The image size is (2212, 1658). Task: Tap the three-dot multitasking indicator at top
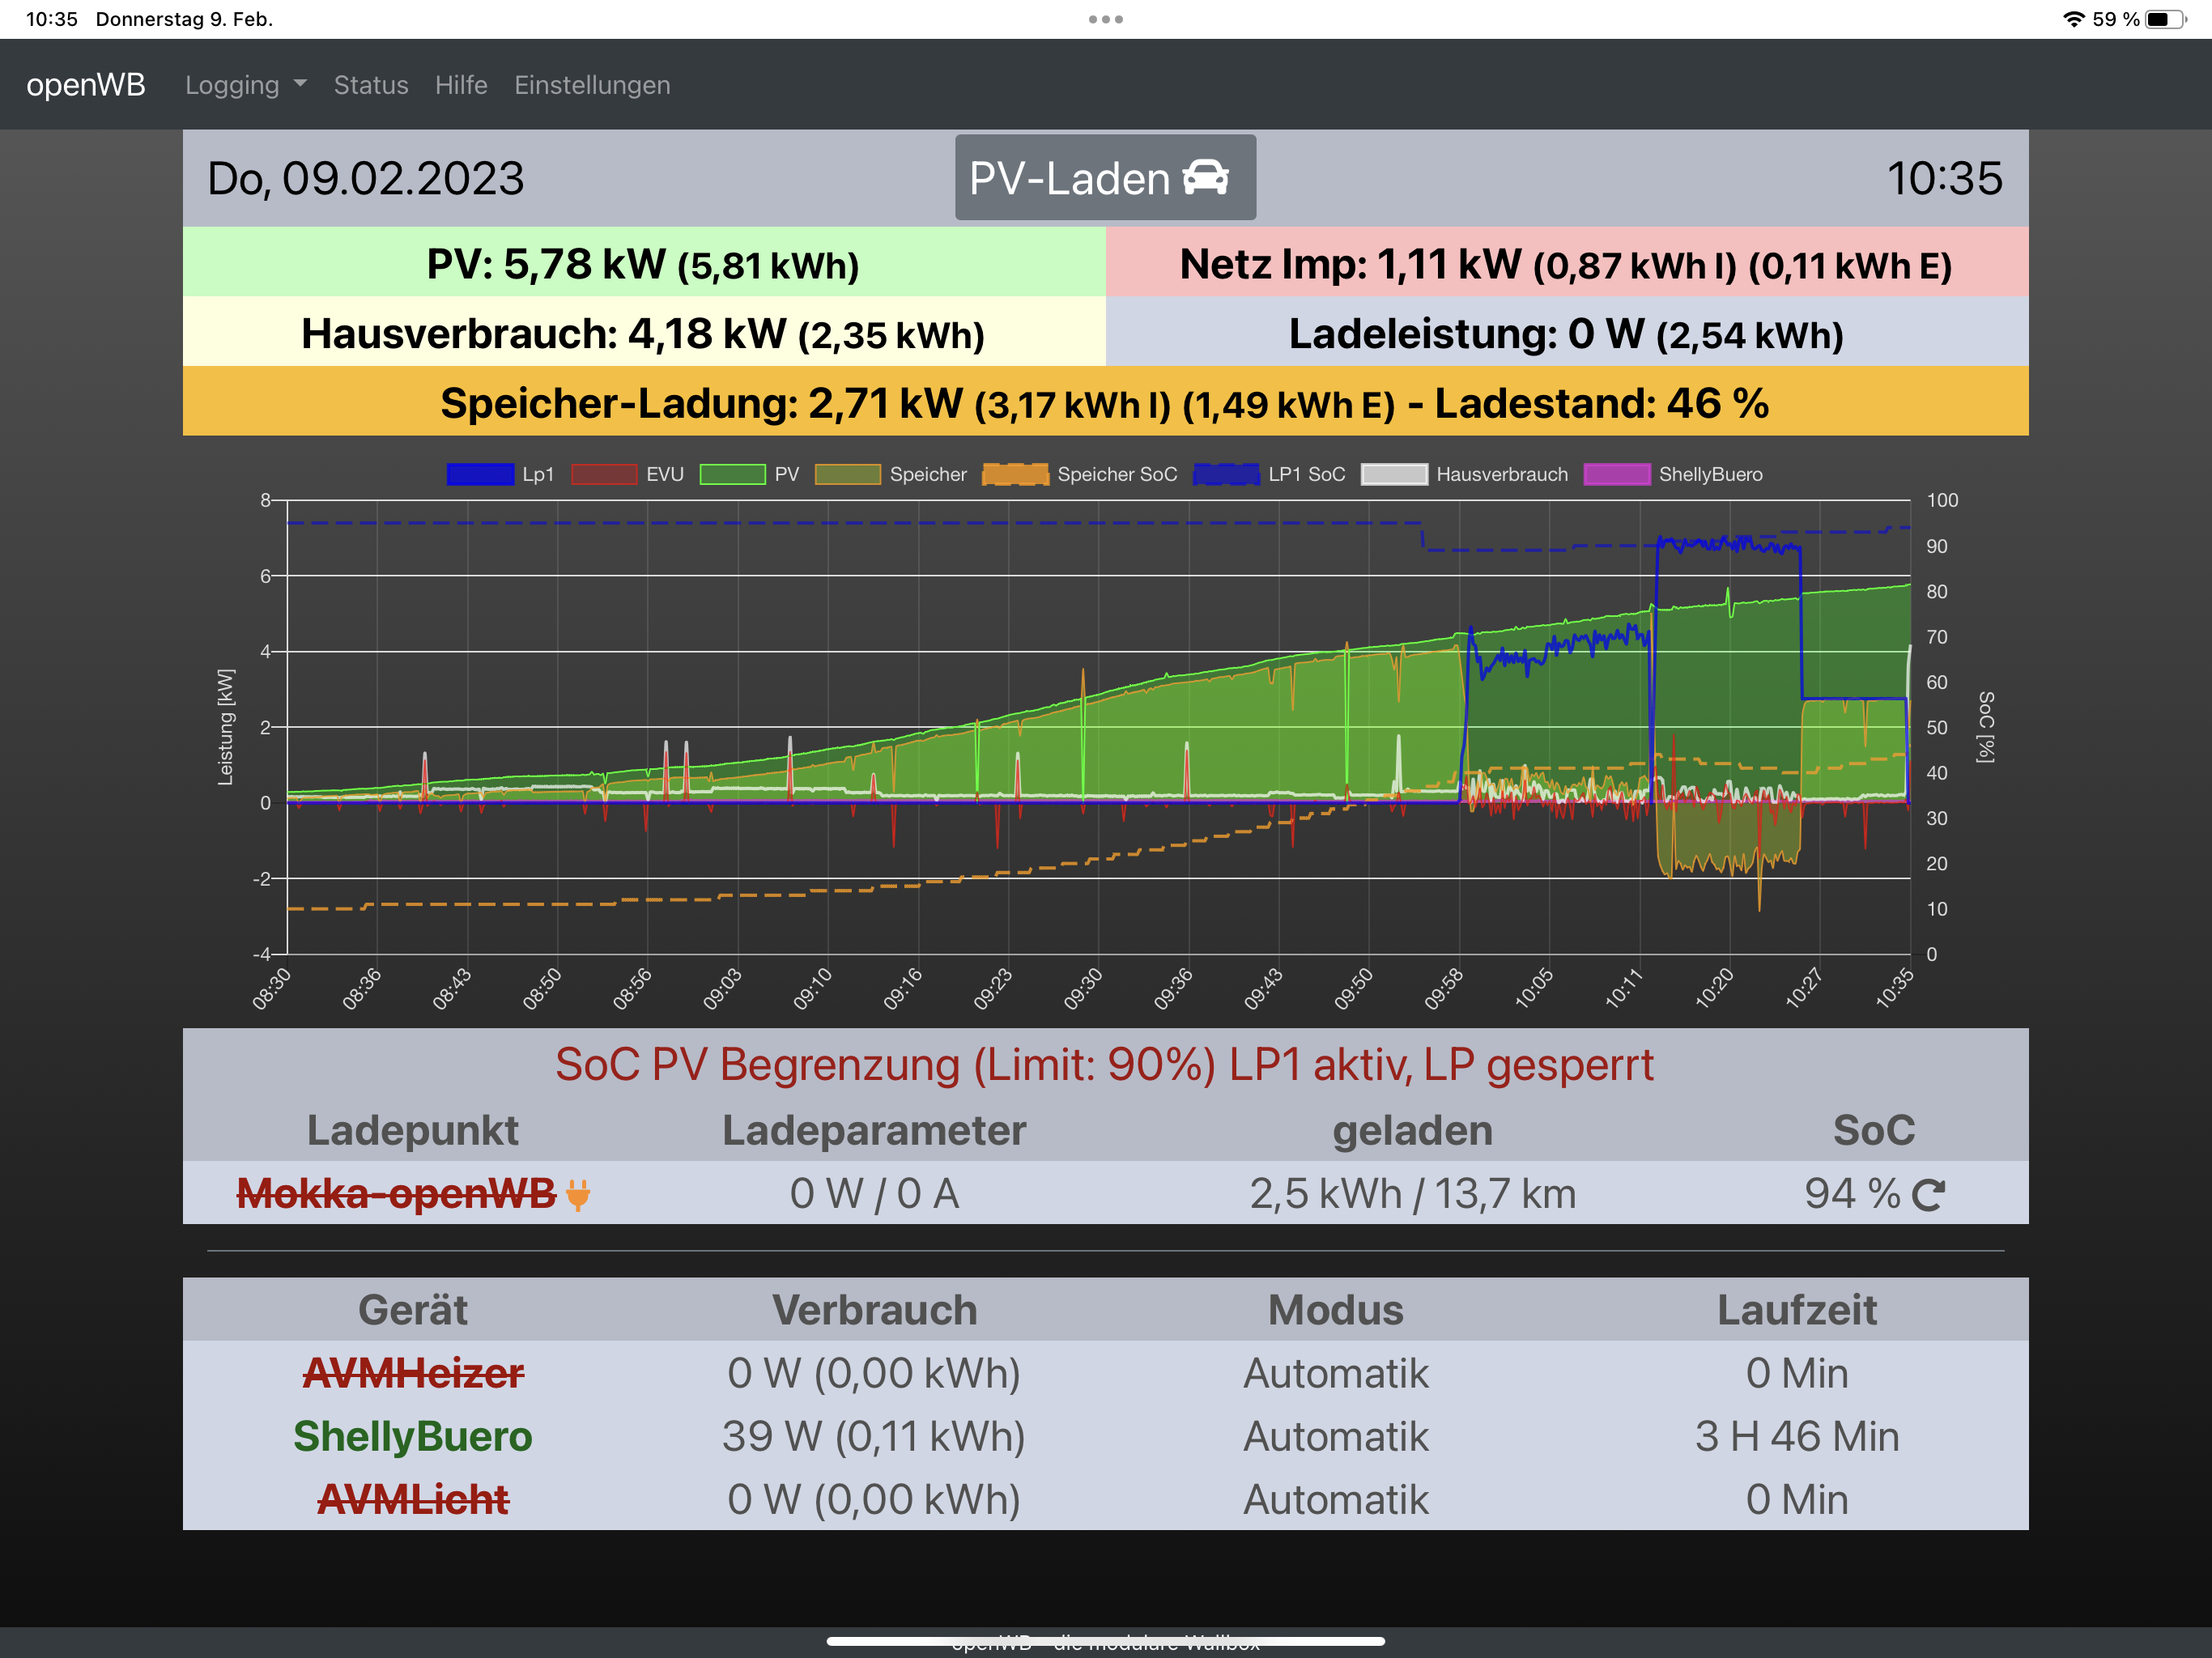click(1105, 19)
